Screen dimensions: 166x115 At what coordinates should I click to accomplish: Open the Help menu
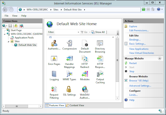(x=24, y=16)
